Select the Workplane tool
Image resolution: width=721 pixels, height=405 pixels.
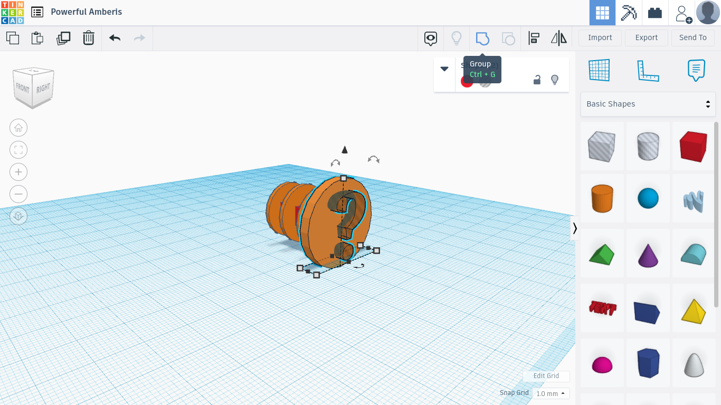pos(600,70)
